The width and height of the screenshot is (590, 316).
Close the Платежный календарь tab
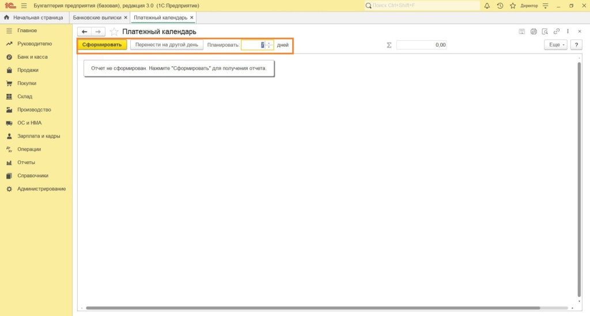coord(192,18)
